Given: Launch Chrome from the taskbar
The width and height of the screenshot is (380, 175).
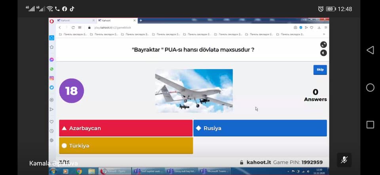Looking at the screenshot, I should 79,171.
